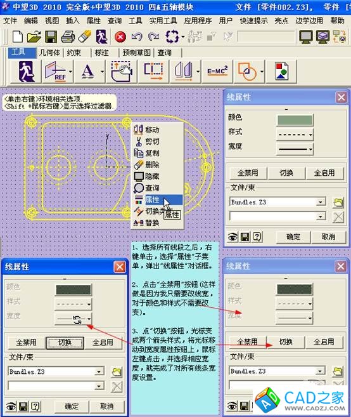Switch to the 约束 tab
Image resolution: width=351 pixels, height=417 pixels.
(73, 53)
